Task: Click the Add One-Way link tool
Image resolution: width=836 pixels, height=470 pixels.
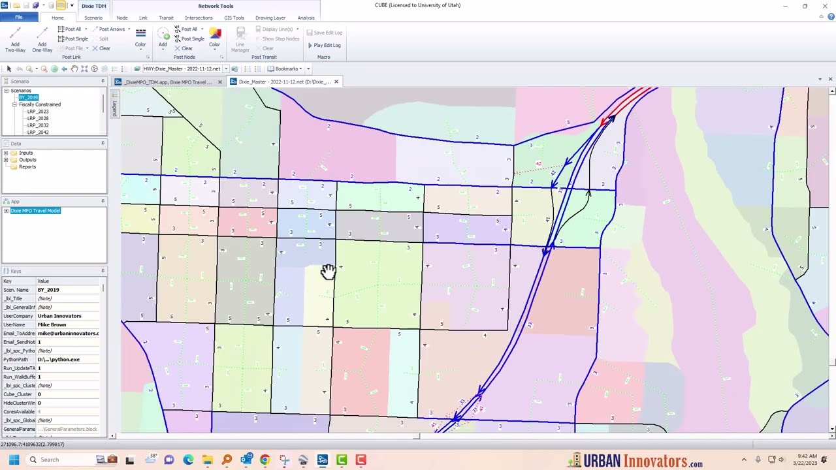Action: (x=42, y=39)
